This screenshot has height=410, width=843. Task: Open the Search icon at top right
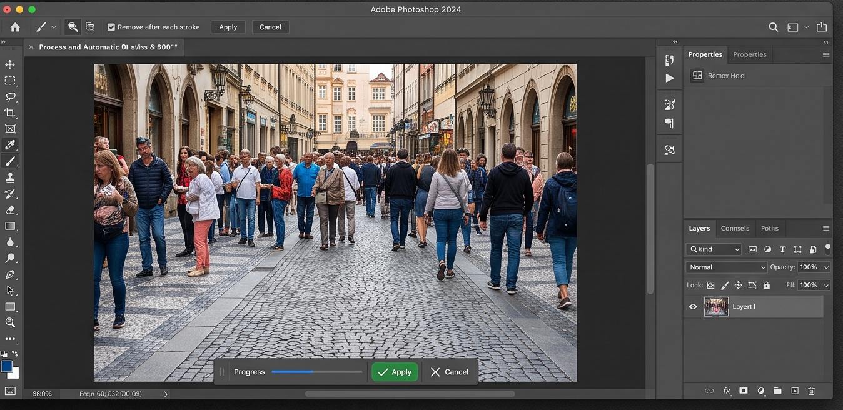coord(774,27)
